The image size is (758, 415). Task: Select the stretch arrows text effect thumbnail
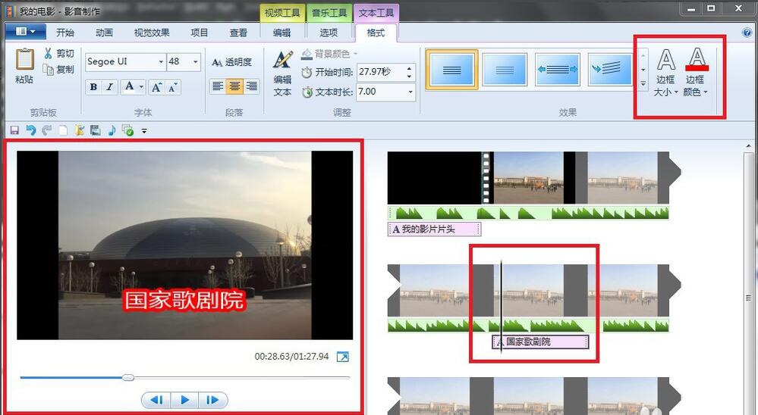[558, 70]
